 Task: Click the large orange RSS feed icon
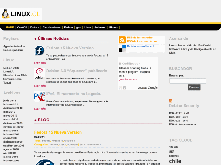(x=122, y=40)
